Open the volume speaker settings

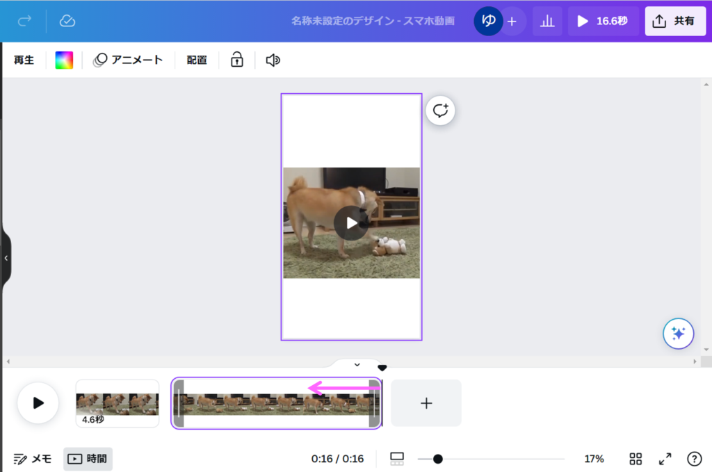coord(273,60)
